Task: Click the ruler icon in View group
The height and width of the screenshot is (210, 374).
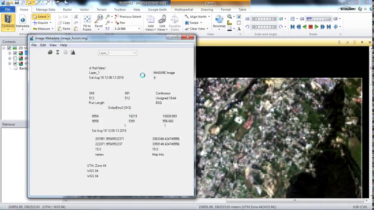Action: [x=229, y=23]
